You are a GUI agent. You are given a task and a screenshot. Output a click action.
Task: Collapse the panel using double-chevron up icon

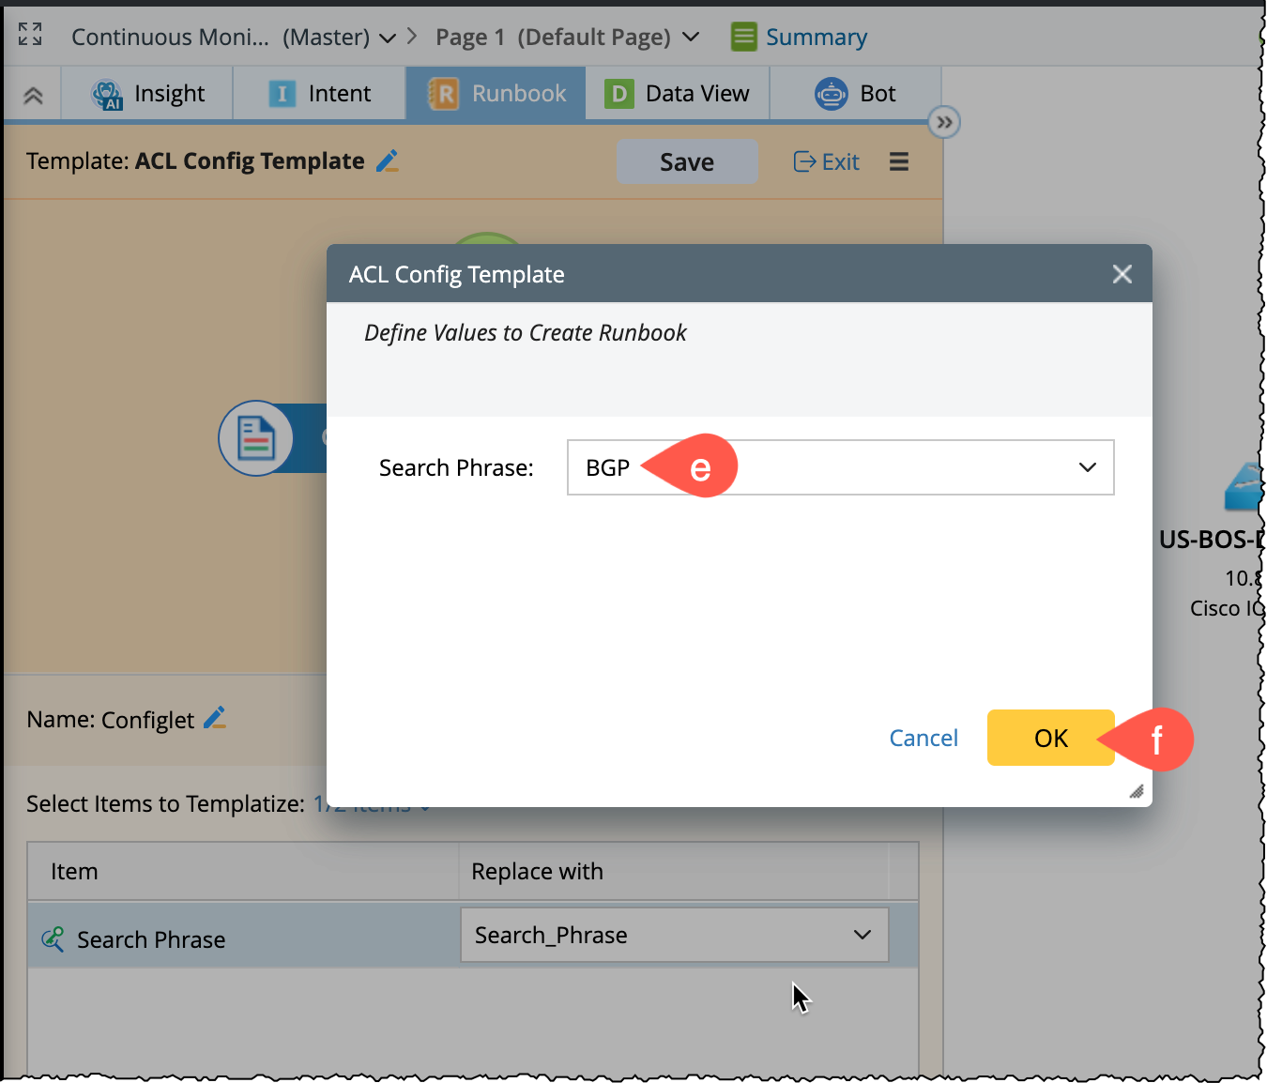(33, 95)
